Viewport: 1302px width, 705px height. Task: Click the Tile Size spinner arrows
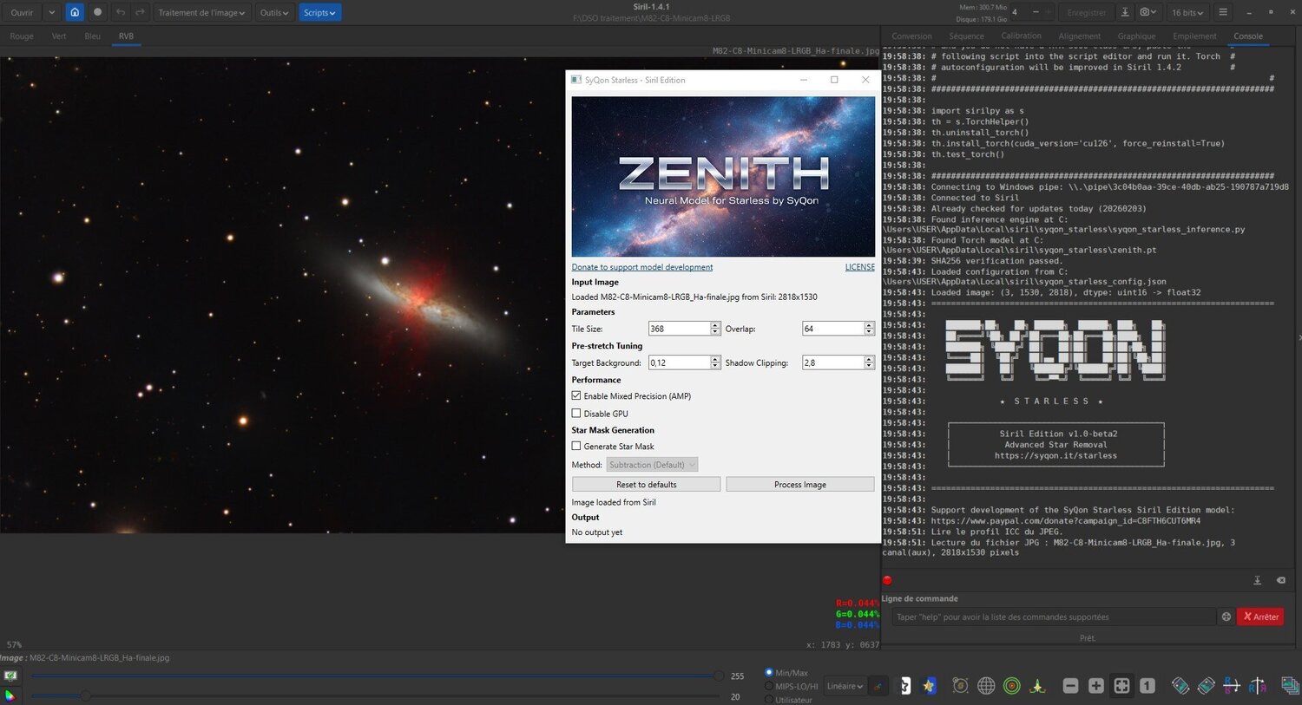click(x=715, y=329)
